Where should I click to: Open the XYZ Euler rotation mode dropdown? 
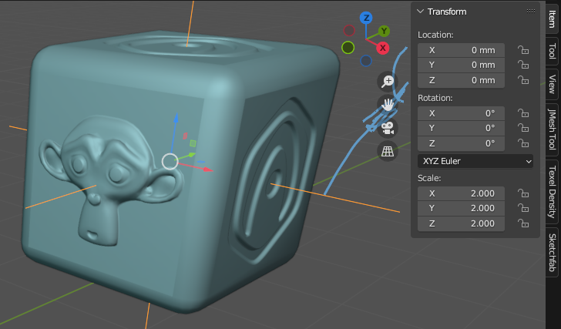(475, 161)
